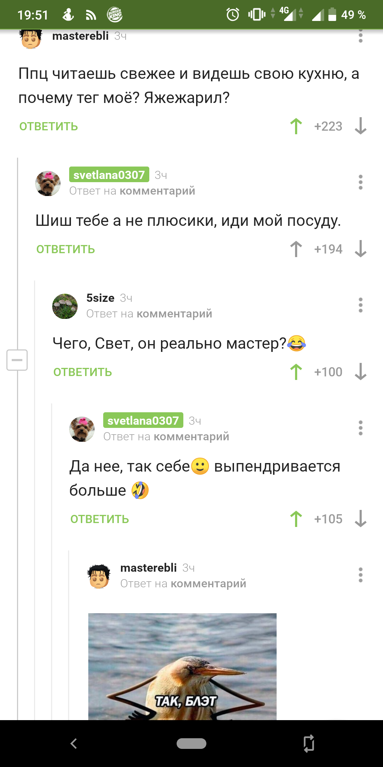Upvote masterebli's kitchen comment

click(x=296, y=126)
